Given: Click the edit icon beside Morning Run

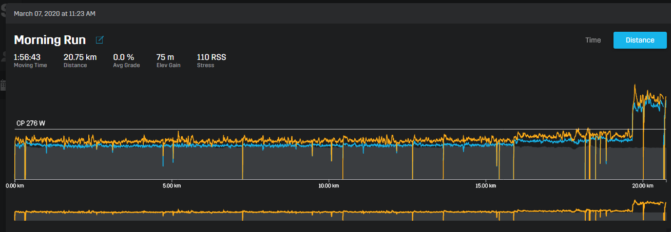Looking at the screenshot, I should pos(100,40).
